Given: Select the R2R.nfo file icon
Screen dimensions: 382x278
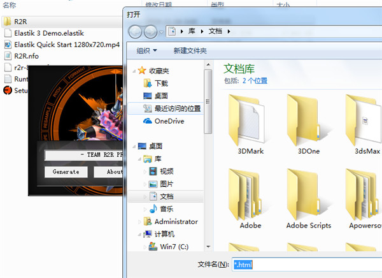Looking at the screenshot, I should click(x=8, y=56).
